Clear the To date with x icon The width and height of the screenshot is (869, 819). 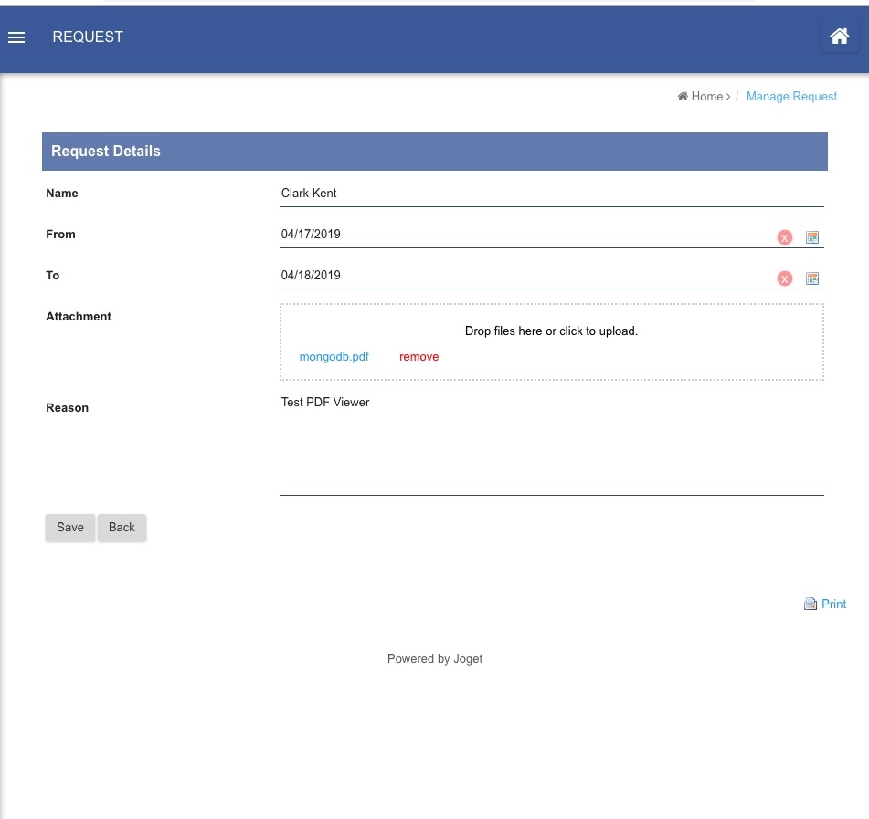pyautogui.click(x=784, y=278)
